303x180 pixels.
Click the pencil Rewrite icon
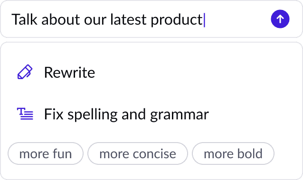(25, 72)
